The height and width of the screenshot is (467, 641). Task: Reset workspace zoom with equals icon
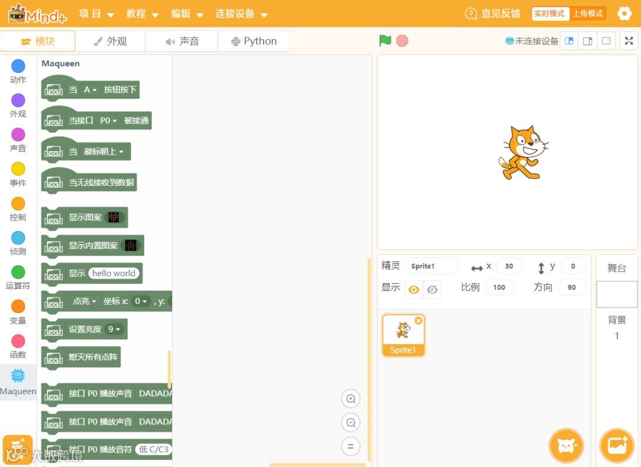[x=351, y=446]
